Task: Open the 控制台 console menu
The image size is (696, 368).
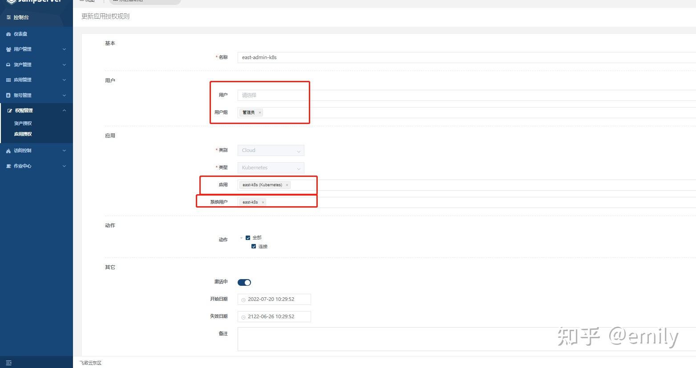Action: click(21, 18)
